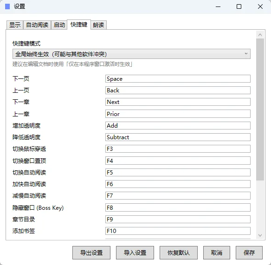The image size is (271, 265).
Task: Go to the 朗读 tab
Action: click(98, 25)
